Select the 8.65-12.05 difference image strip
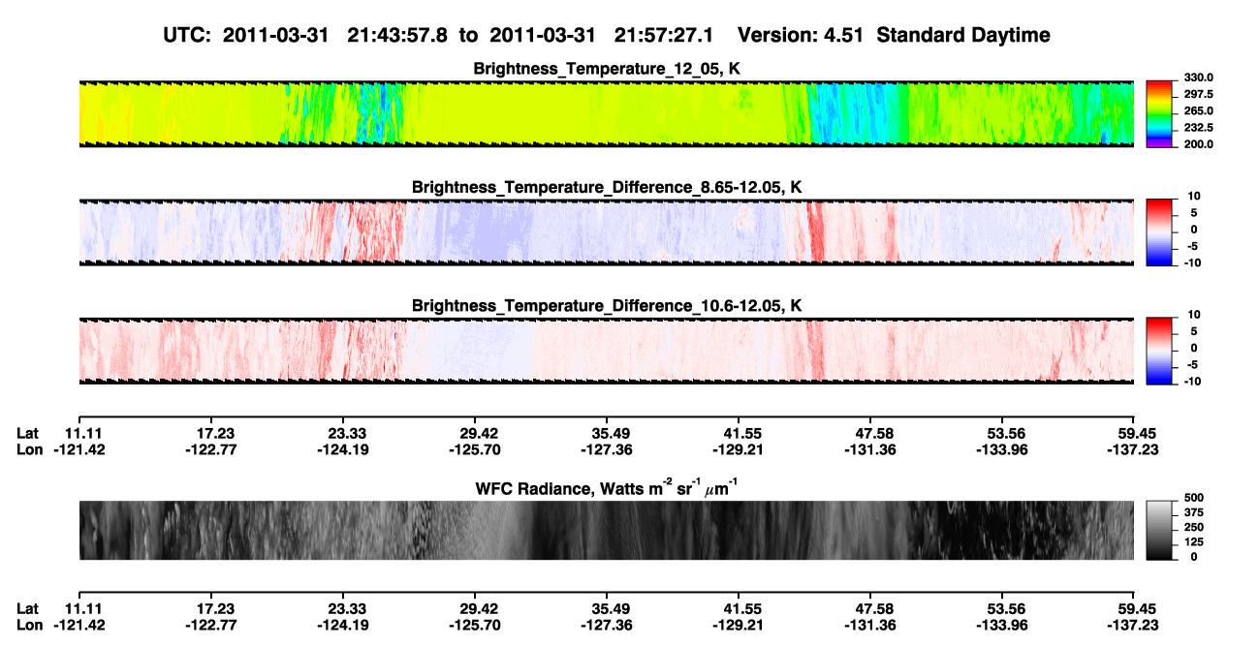Image resolution: width=1260 pixels, height=646 pixels. pos(606,231)
